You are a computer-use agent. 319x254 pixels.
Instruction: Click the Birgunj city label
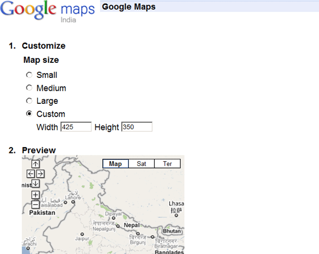coord(138,243)
